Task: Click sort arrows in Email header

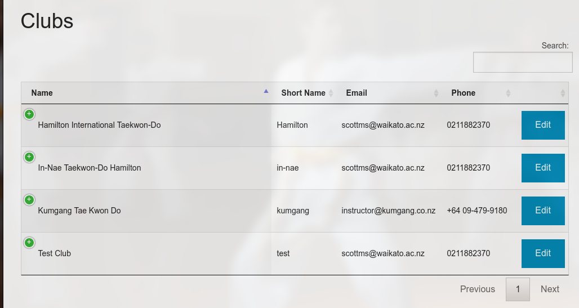Action: (436, 93)
